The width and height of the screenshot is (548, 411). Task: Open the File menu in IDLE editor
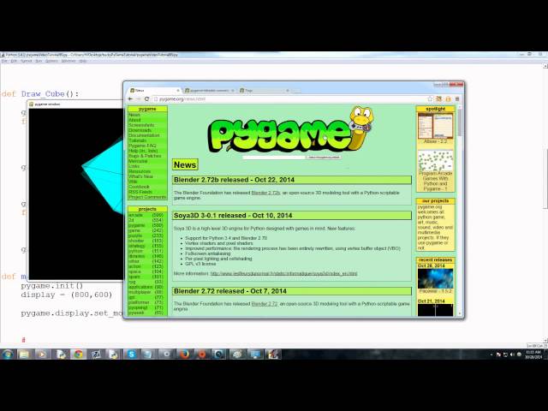point(3,61)
